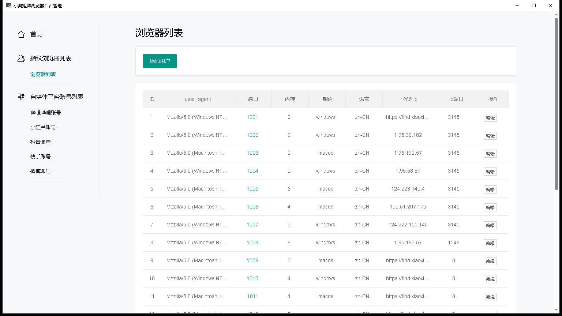The width and height of the screenshot is (562, 316).
Task: Collapse the 自媒体平台账号列表 menu section
Action: [x=57, y=97]
